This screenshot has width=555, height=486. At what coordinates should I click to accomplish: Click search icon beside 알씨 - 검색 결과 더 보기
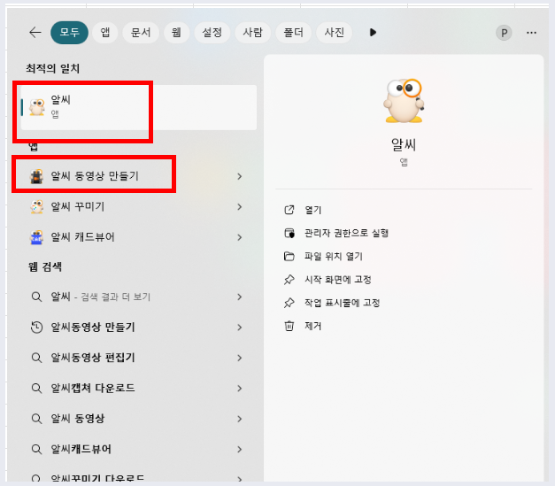36,297
